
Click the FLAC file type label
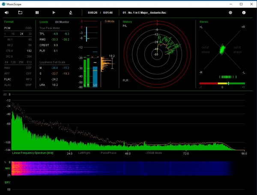pyautogui.click(x=8, y=80)
